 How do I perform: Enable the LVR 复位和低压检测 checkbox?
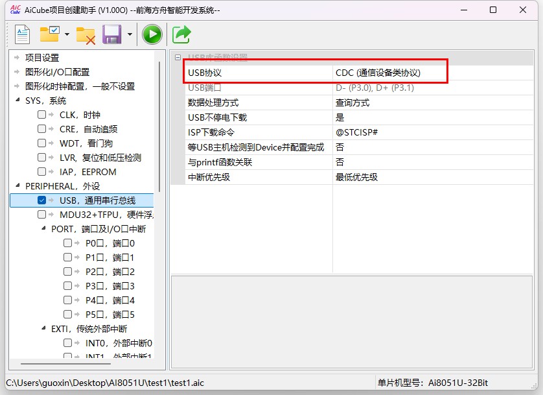pos(41,158)
